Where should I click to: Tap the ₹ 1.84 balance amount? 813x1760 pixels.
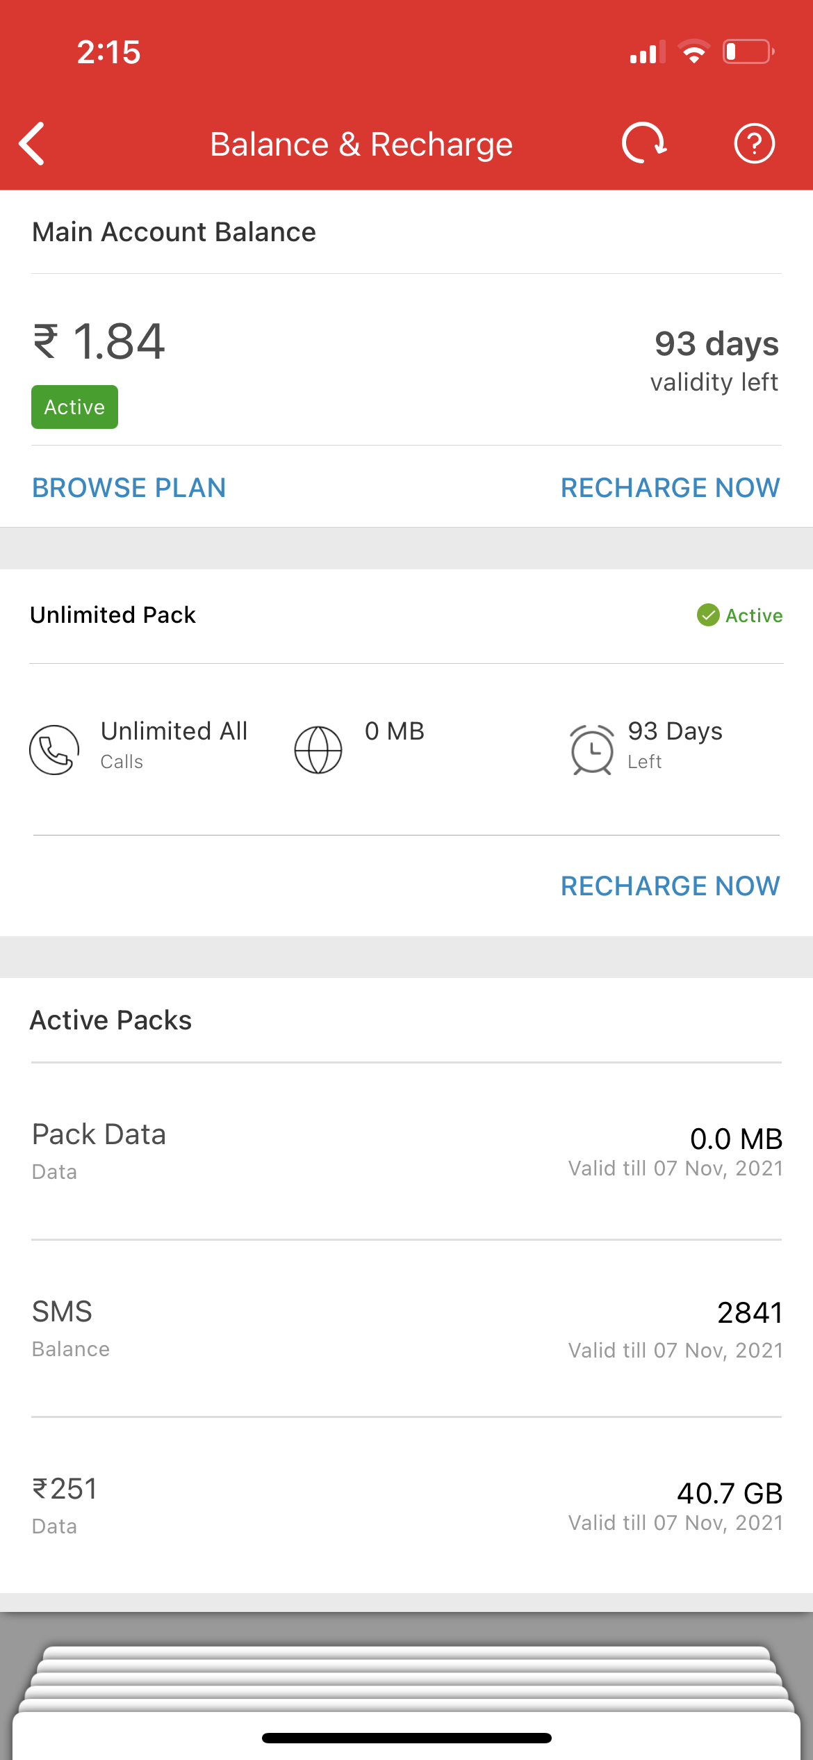(99, 342)
